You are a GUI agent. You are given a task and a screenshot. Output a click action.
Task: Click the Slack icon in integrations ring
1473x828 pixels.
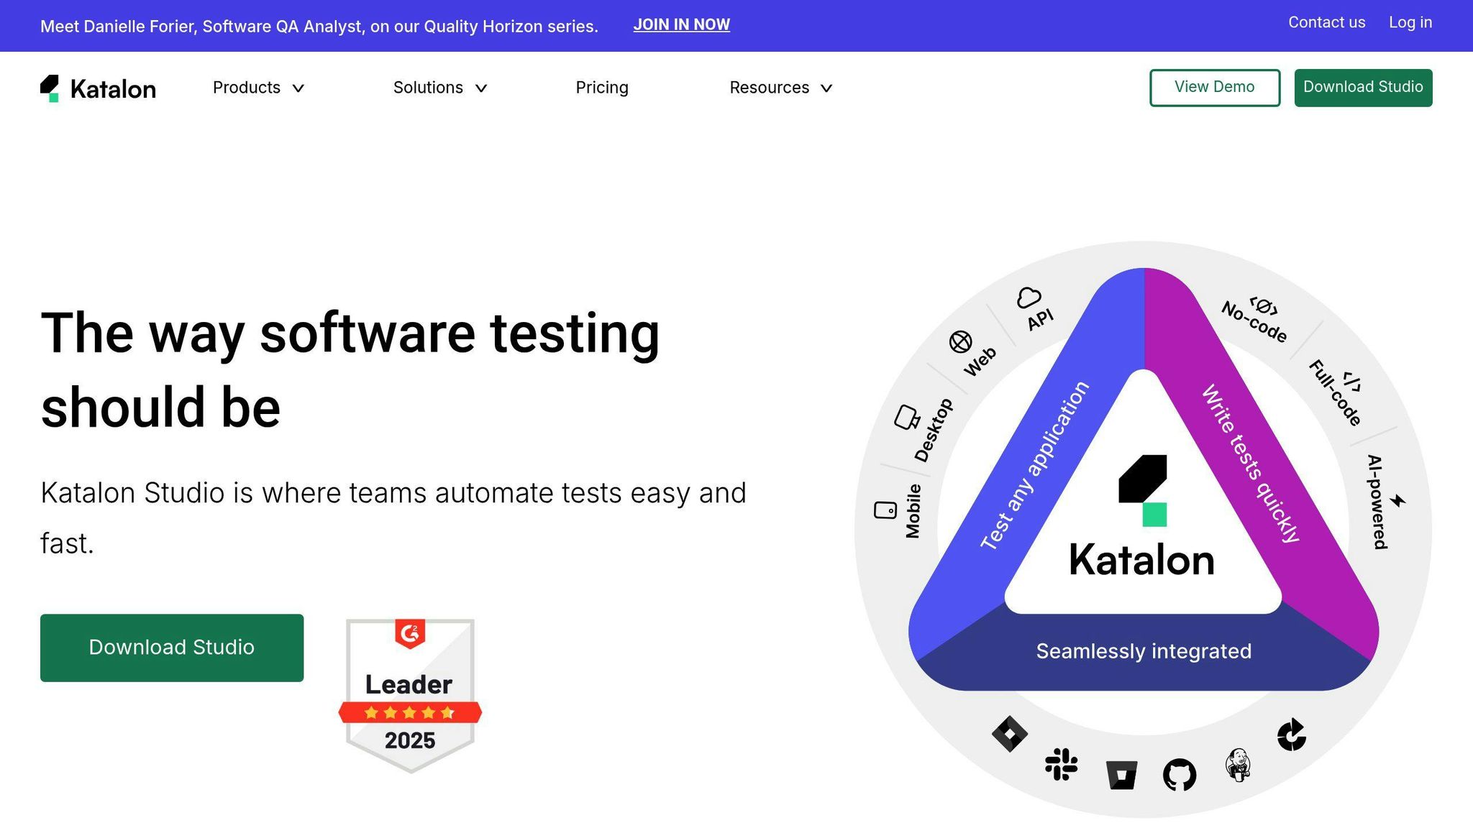(1061, 764)
